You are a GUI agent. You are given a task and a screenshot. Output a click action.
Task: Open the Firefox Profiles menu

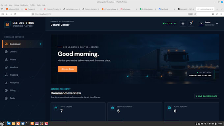[x=33, y=5]
